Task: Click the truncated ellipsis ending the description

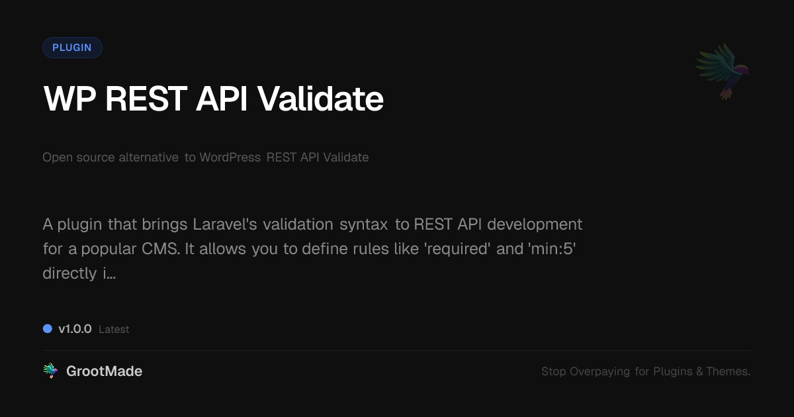Action: click(110, 273)
